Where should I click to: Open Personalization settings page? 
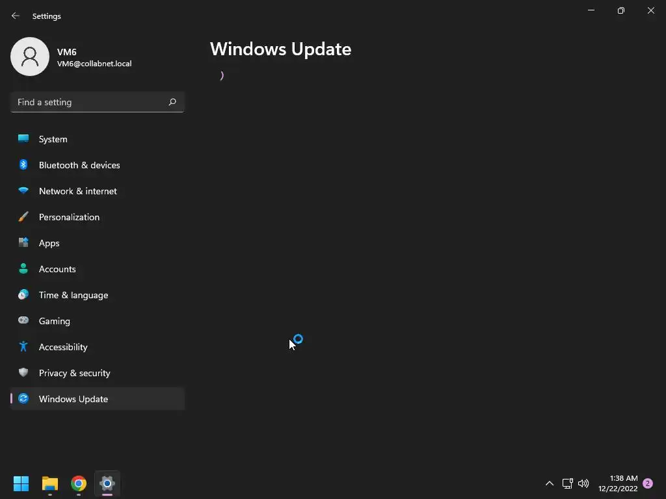(98, 217)
